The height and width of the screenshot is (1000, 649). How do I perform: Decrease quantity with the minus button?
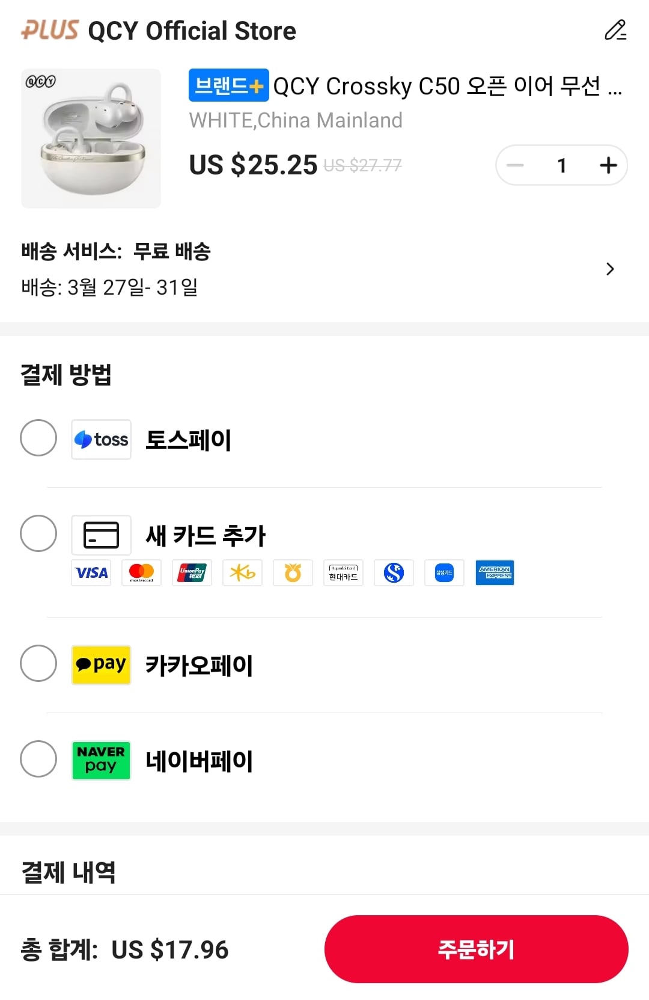516,165
